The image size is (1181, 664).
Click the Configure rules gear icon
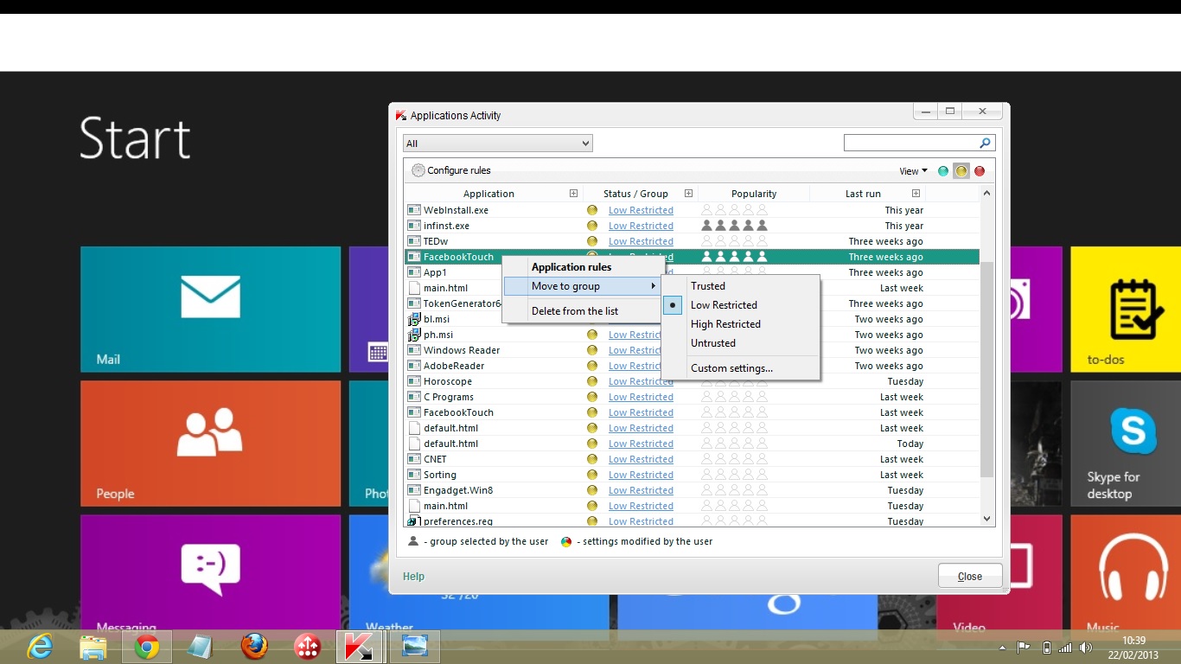pyautogui.click(x=417, y=170)
